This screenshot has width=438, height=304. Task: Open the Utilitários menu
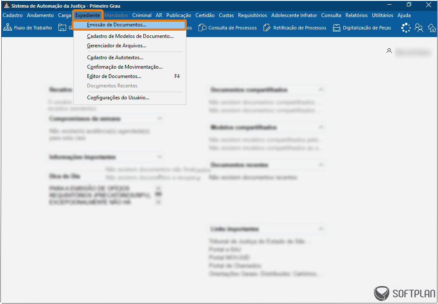coord(383,15)
